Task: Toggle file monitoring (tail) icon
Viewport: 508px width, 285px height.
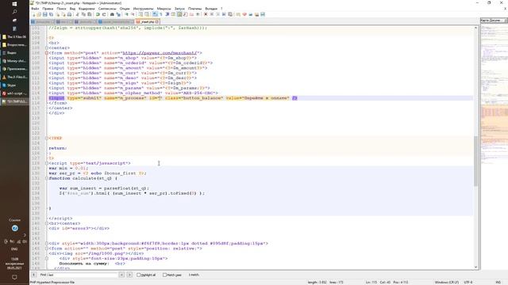Action: 198,14
